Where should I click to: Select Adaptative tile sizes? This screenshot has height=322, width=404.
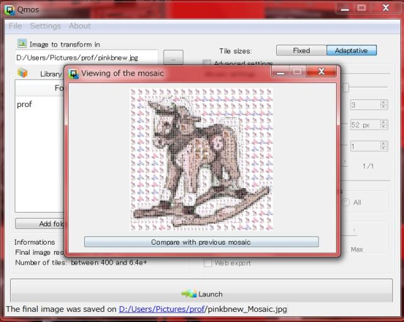tap(351, 50)
